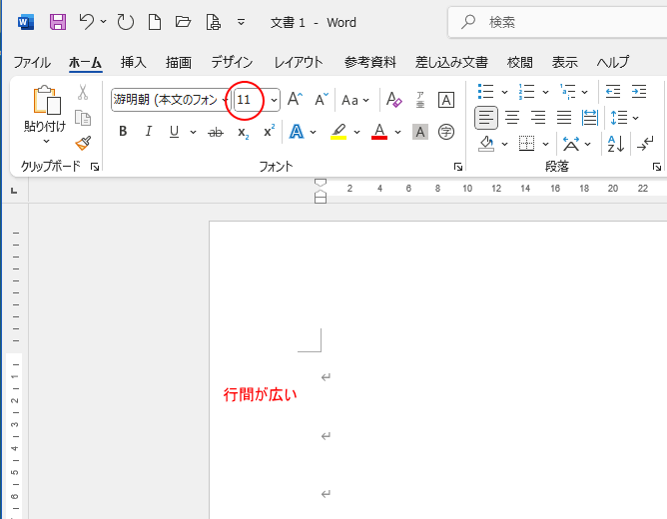This screenshot has height=519, width=667.
Task: Center align the text
Action: point(512,118)
